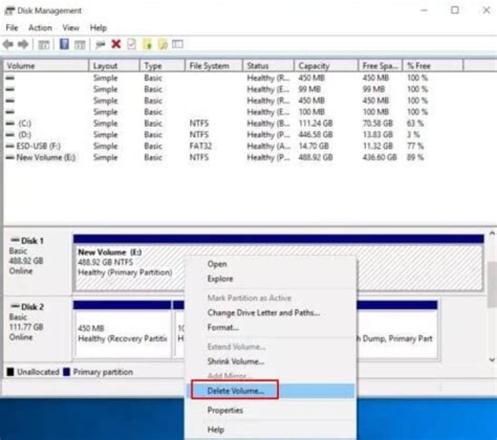The image size is (497, 440).
Task: Click the Disk 1 disk icon
Action: [15, 240]
